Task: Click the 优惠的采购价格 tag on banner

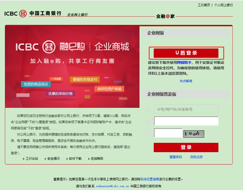Action: pyautogui.click(x=60, y=94)
